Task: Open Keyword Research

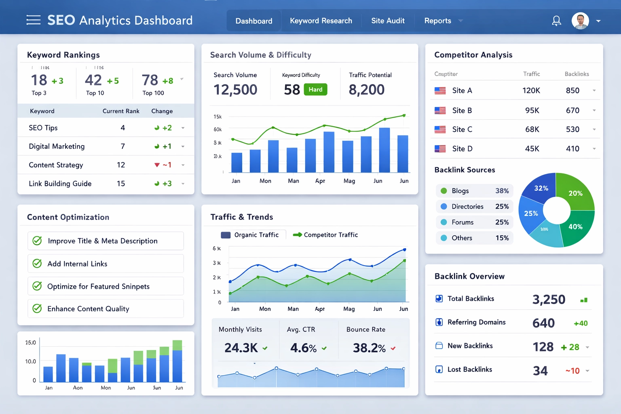Action: tap(321, 21)
